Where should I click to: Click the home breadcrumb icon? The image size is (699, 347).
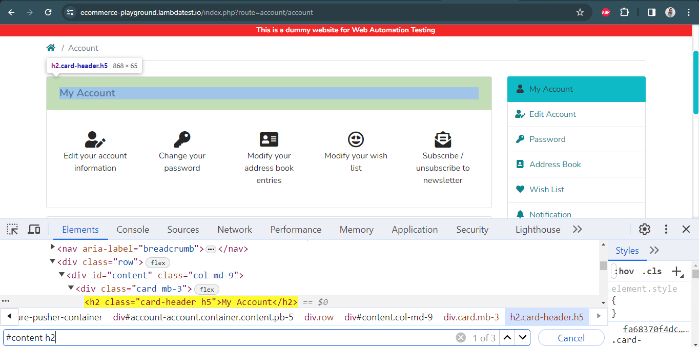[51, 48]
